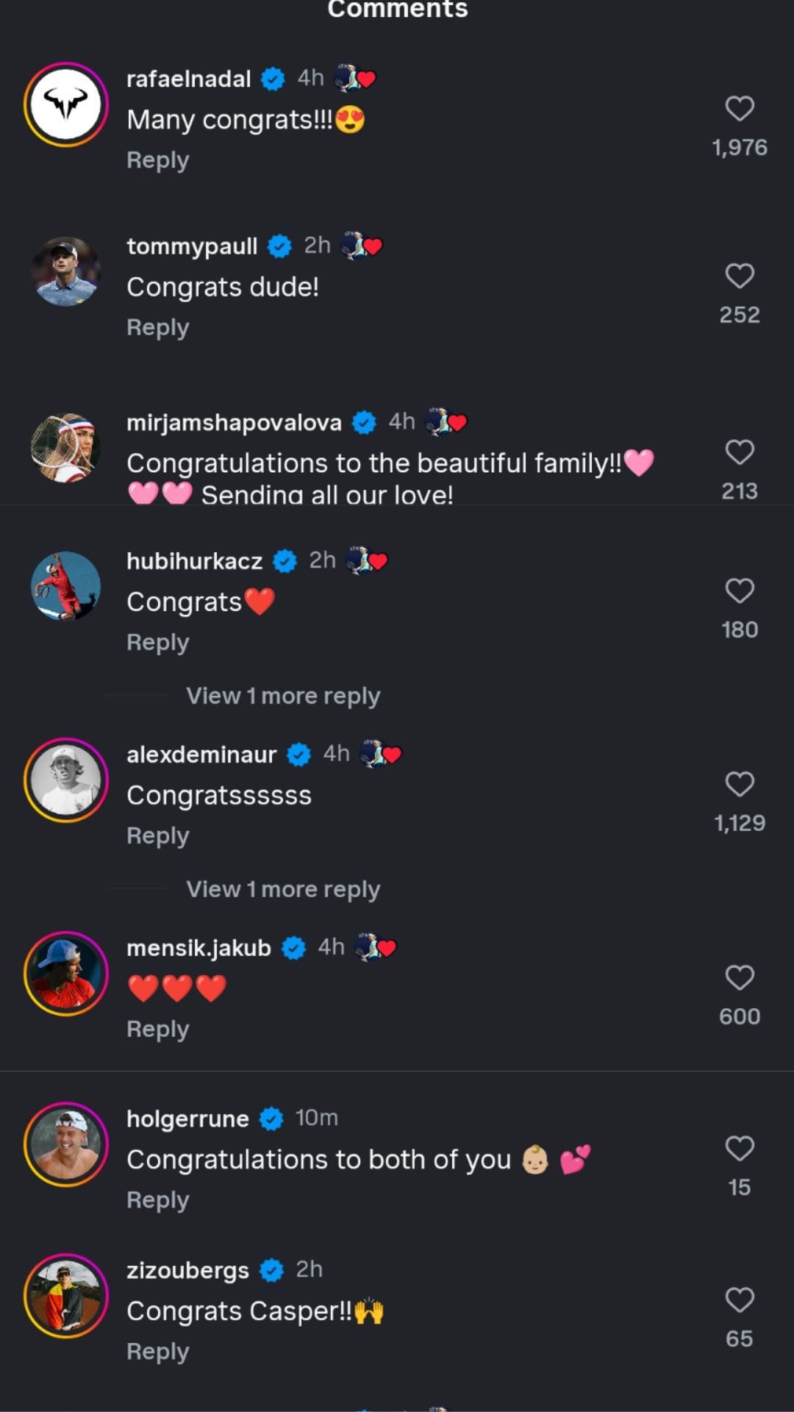794x1412 pixels.
Task: Like mirjamshapovalova's comment
Action: [x=739, y=452]
